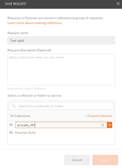This screenshot has height=168, width=122.
Task: Focus the Request description text area
Action: pos(61,70)
